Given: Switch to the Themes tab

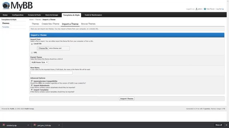Looking at the screenshot, I should tap(35, 24).
